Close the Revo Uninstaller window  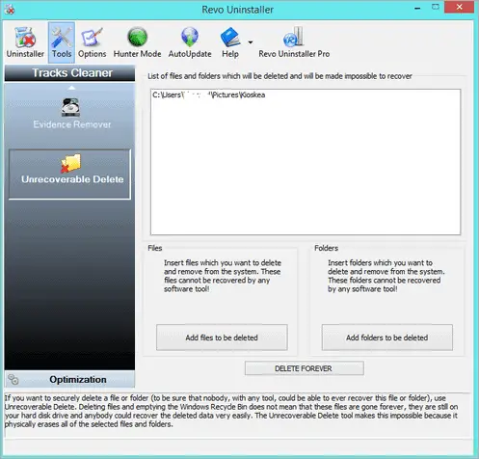[x=460, y=7]
